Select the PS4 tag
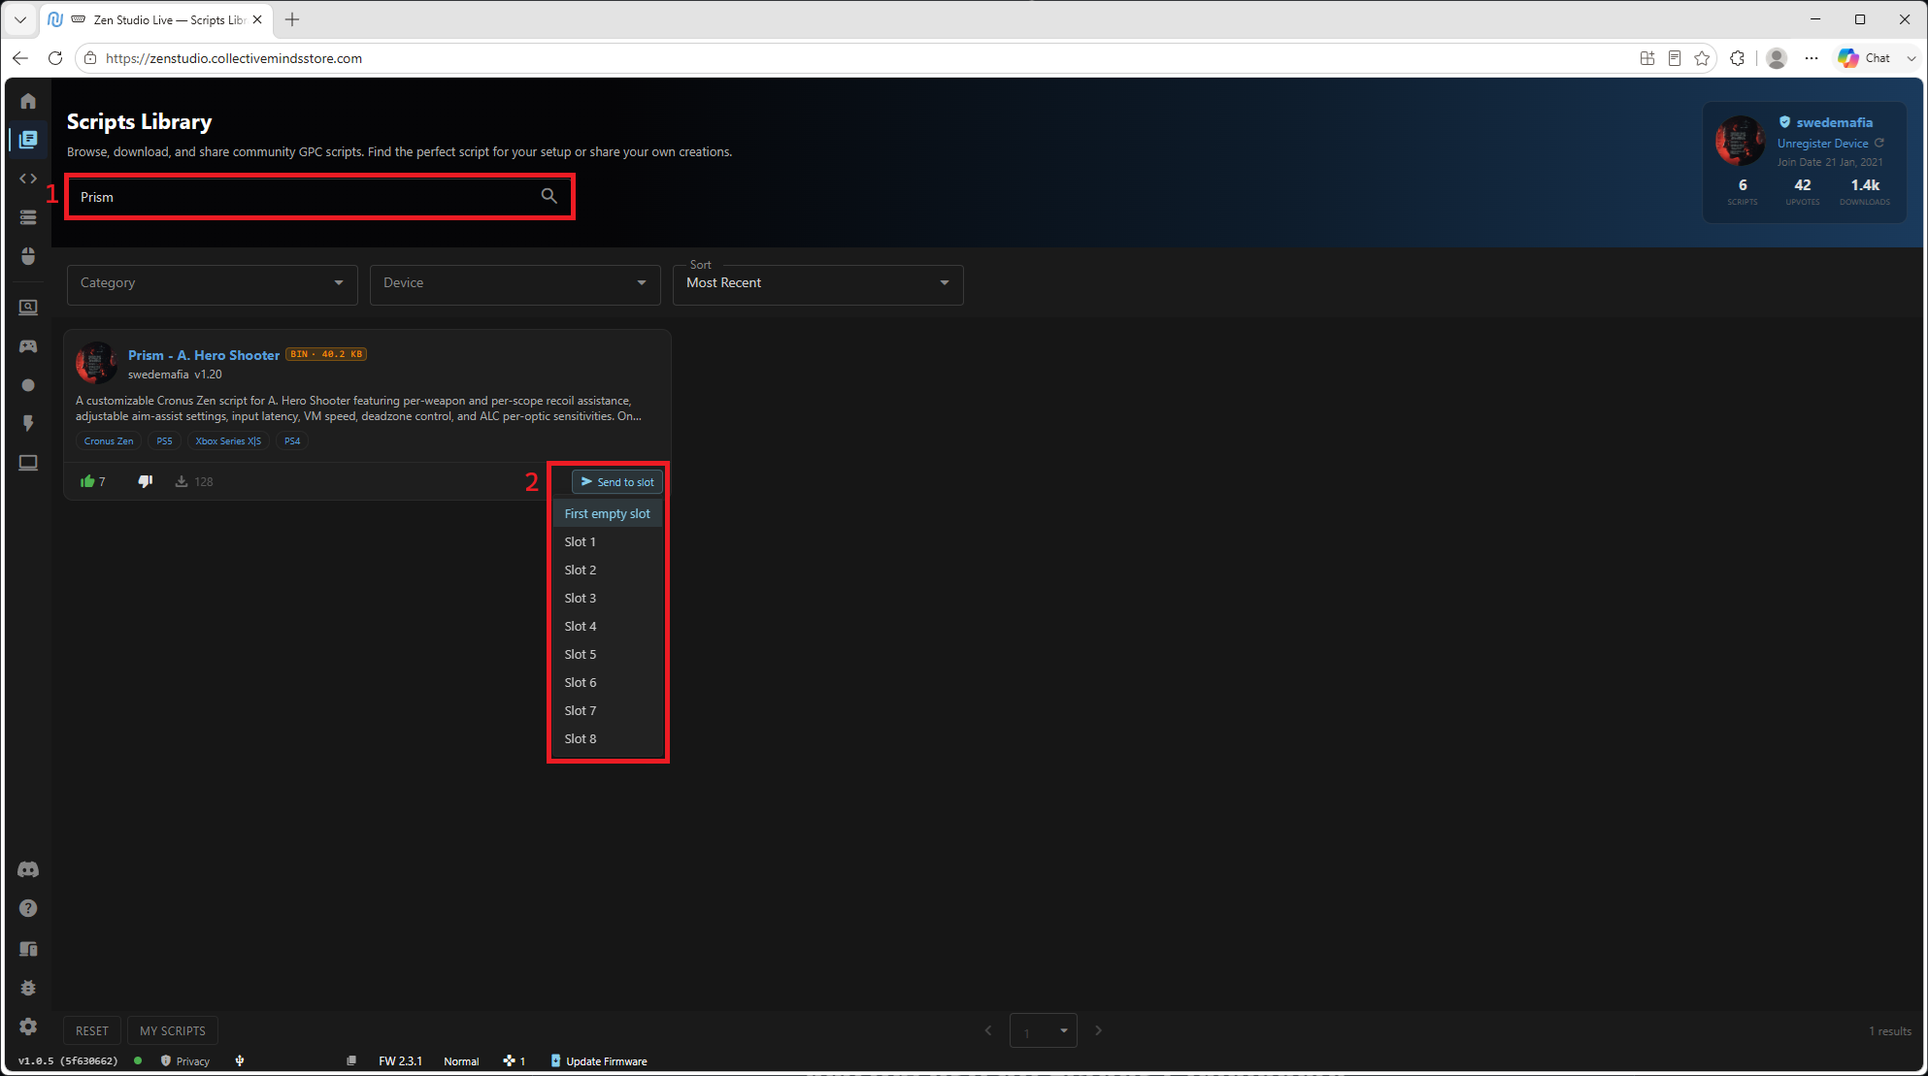 click(292, 440)
